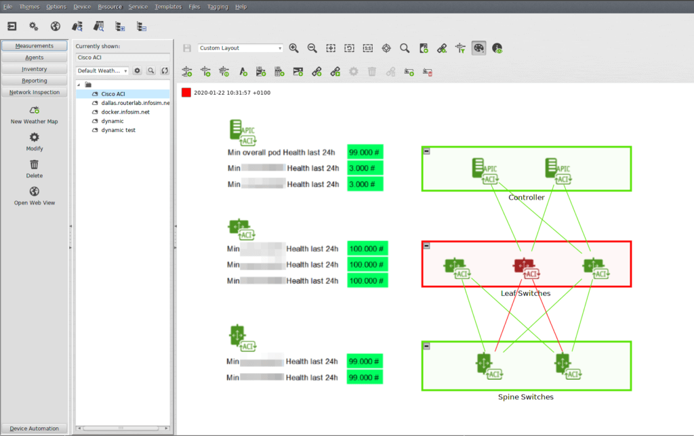694x436 pixels.
Task: Click the refresh icon next to weather map selector
Action: point(164,70)
